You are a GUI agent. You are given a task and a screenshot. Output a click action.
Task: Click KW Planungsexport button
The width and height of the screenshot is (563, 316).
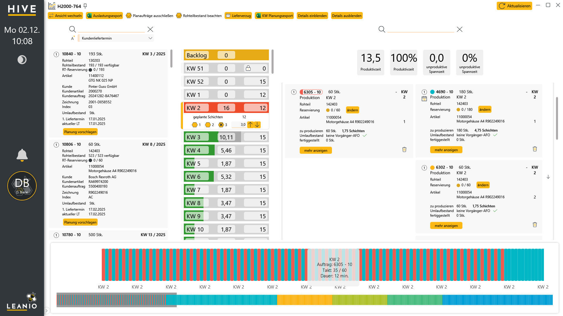[x=274, y=16]
